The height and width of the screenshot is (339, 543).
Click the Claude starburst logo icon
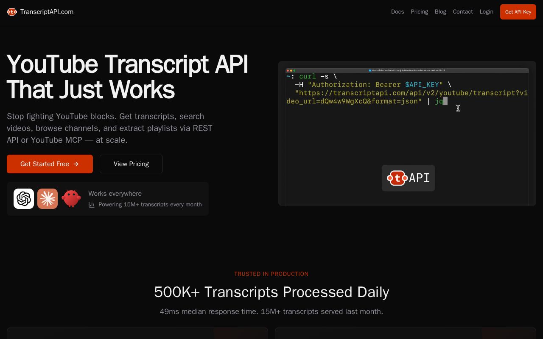[48, 199]
